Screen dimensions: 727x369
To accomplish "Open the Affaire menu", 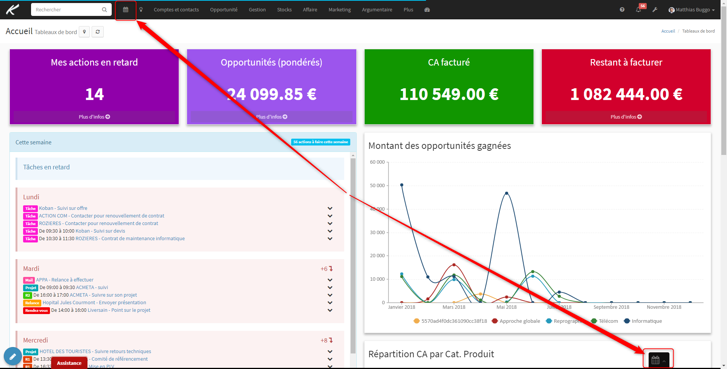I will point(310,10).
